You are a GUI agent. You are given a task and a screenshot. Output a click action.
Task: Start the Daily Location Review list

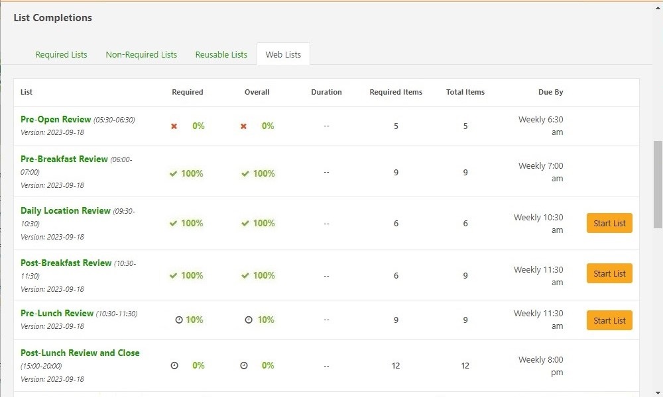[609, 224]
